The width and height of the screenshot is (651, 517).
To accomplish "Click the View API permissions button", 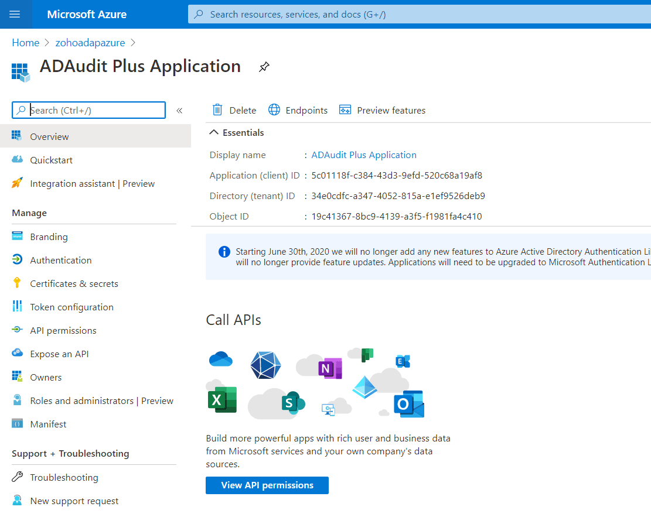I will (267, 485).
